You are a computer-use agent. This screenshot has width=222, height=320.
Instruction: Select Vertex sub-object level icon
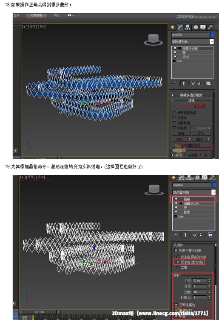(x=178, y=106)
